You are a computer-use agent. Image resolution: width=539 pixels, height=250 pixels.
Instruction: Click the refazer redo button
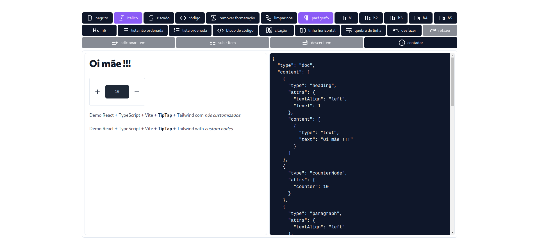click(440, 30)
